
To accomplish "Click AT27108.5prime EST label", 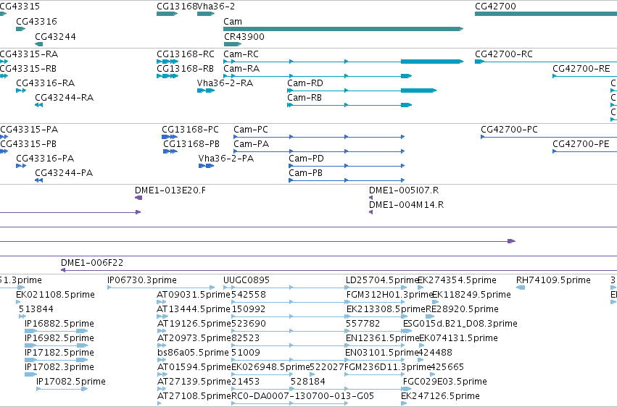I will (x=194, y=396).
